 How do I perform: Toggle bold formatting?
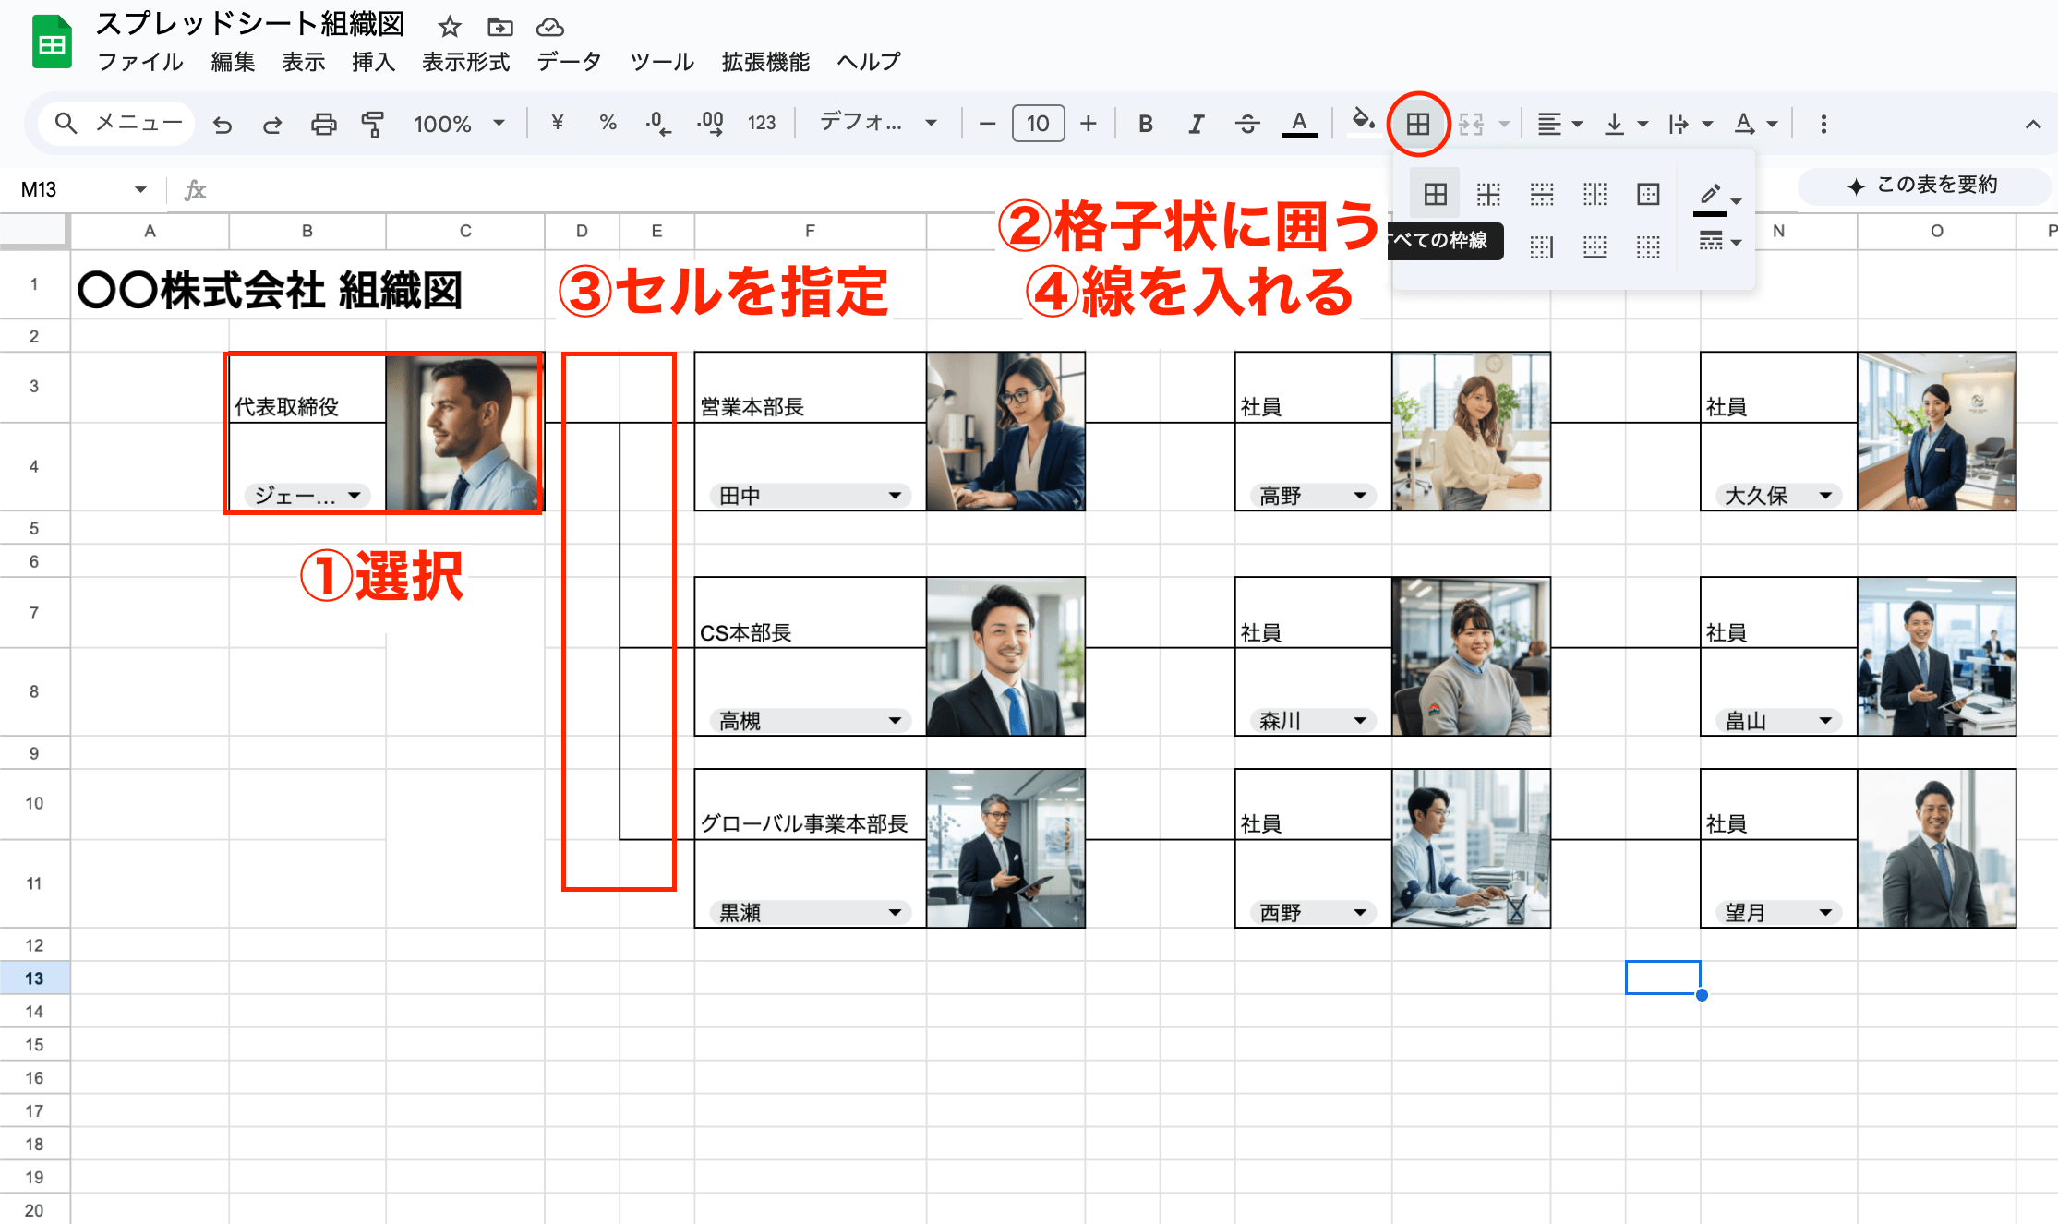click(1146, 123)
